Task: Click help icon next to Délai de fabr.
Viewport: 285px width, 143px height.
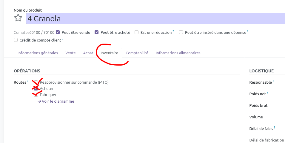Action: (275, 127)
